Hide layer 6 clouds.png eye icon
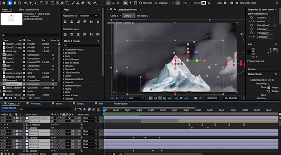 2,144
